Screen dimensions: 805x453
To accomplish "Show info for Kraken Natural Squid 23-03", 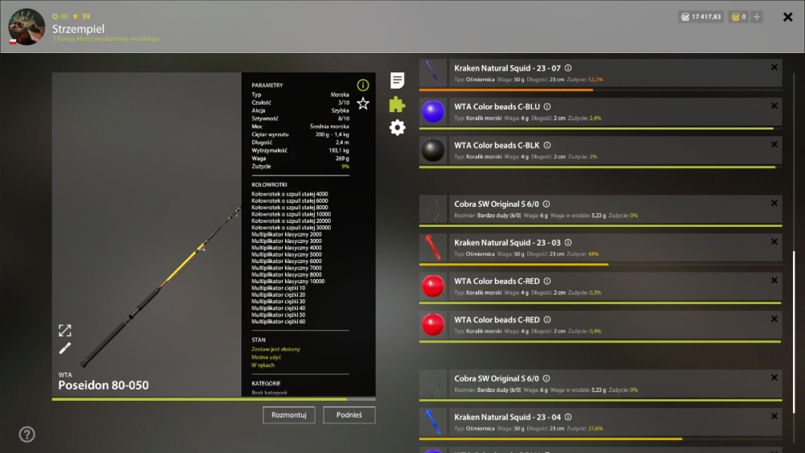I will 568,243.
